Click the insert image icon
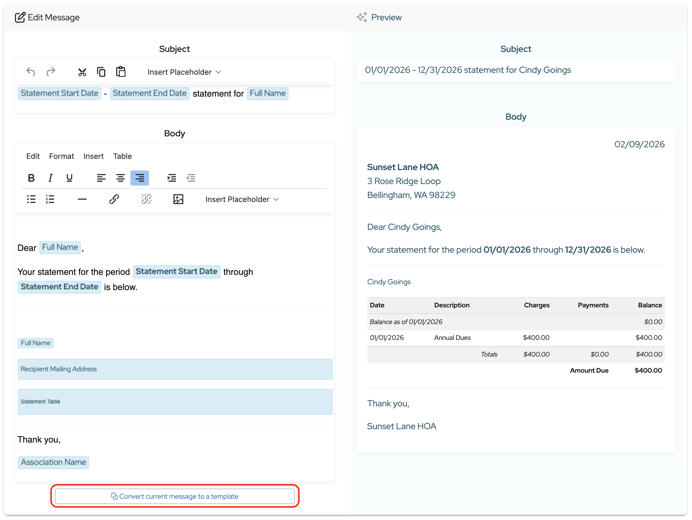Screen dimensions: 692x520 pyautogui.click(x=178, y=199)
